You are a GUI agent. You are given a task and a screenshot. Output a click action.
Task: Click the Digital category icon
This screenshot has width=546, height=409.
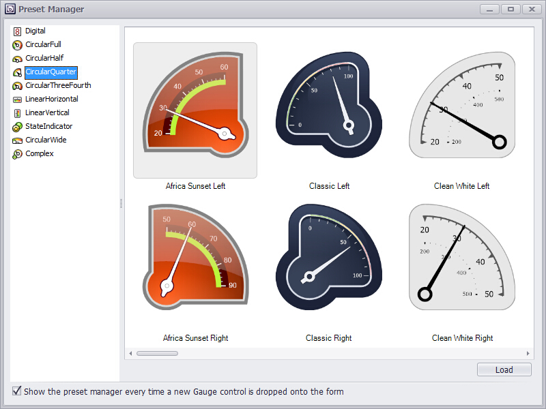(17, 31)
